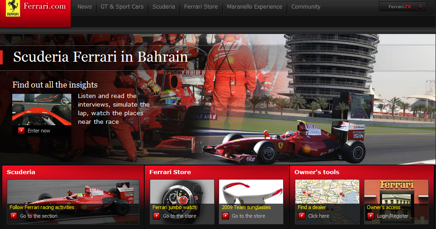This screenshot has width=436, height=229.
Task: Click the Follow Ferrari racing activities caption
Action: [x=42, y=207]
